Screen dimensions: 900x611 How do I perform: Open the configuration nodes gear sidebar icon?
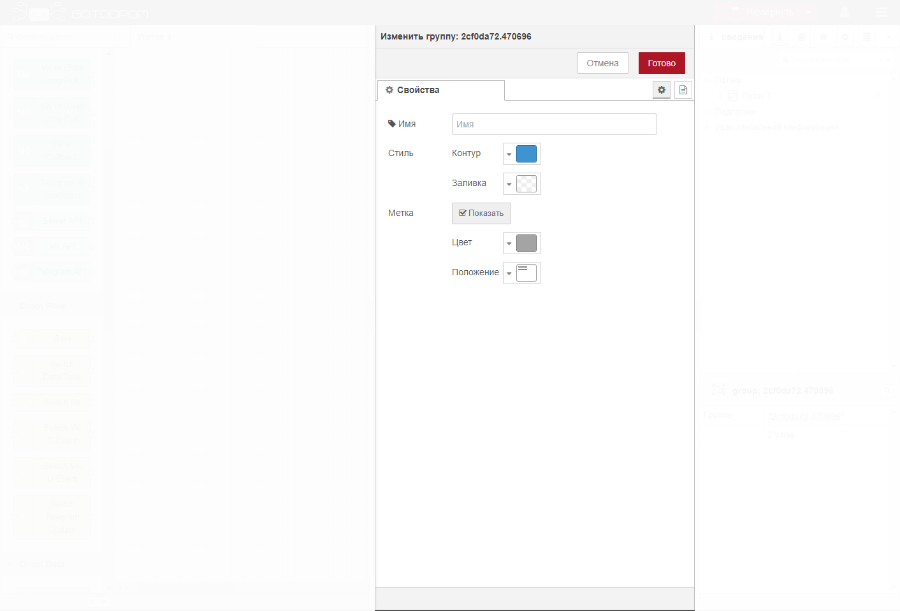(845, 37)
